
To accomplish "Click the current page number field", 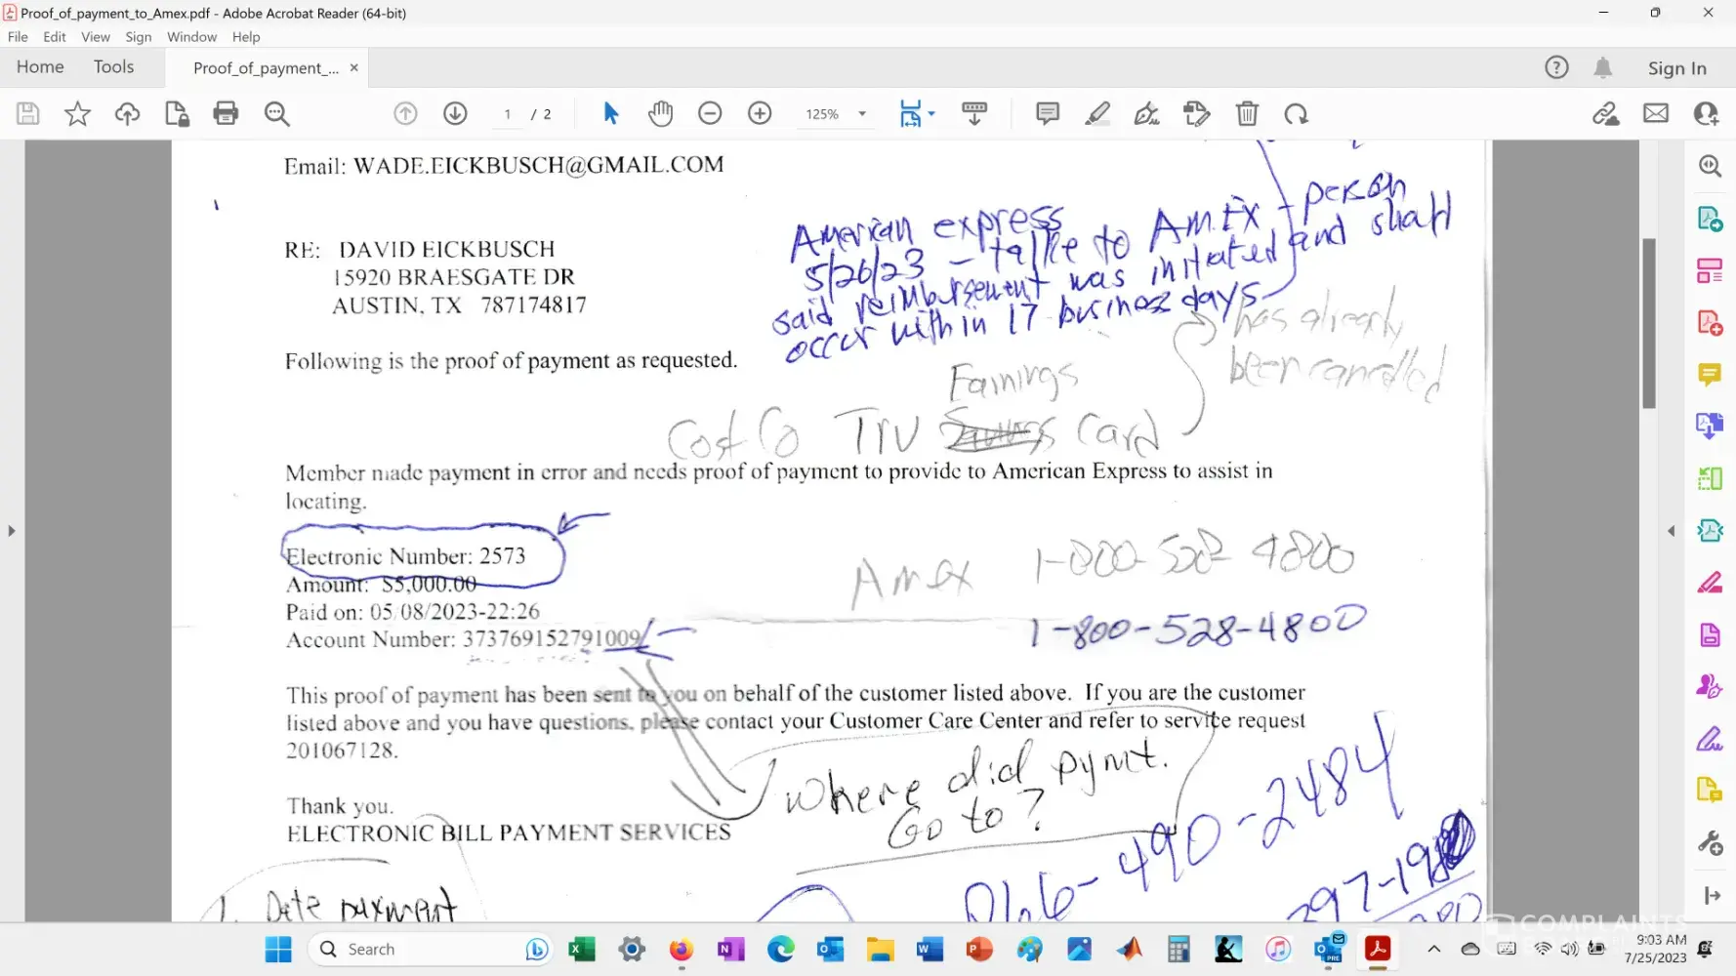I will 508,114.
